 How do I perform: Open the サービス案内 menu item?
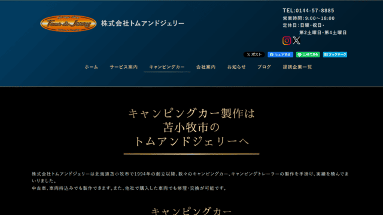(x=124, y=67)
